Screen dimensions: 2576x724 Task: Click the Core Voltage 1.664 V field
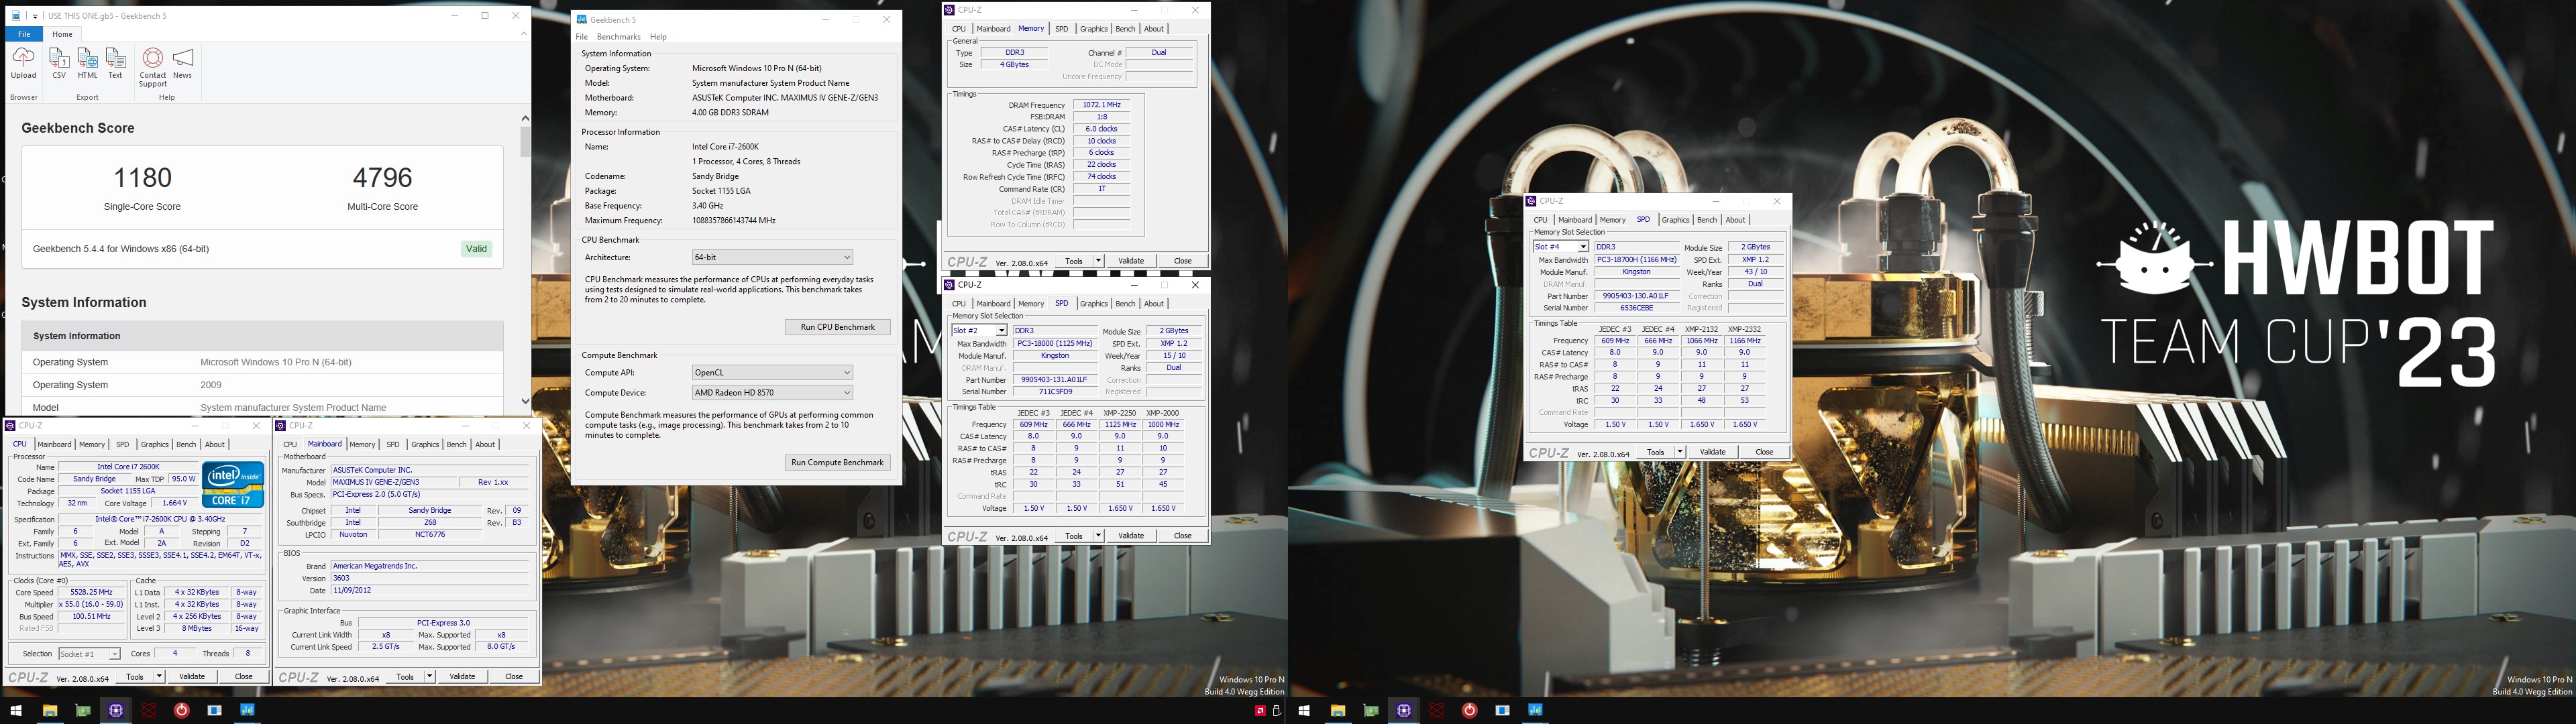(x=174, y=504)
